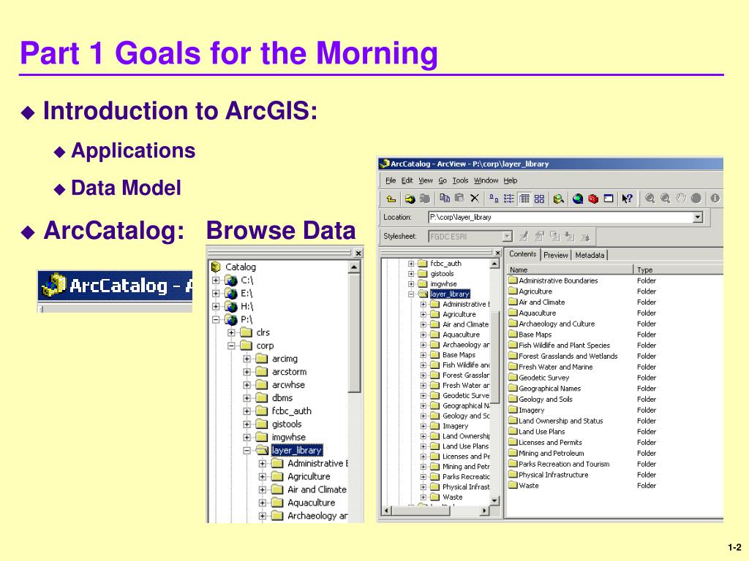Select Geographical Names in Contents list
The height and width of the screenshot is (561, 749).
point(545,389)
